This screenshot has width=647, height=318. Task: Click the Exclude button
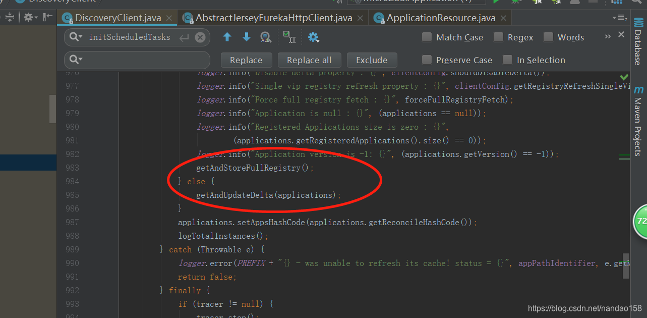click(x=372, y=60)
